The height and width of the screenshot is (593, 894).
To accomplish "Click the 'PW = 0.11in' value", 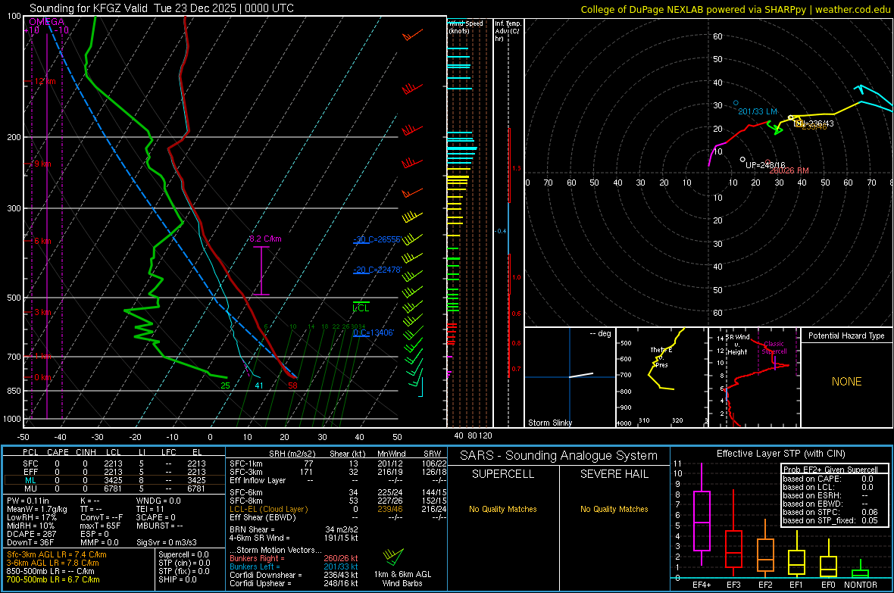I will (28, 501).
